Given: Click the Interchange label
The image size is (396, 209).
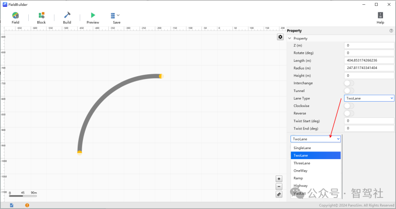Looking at the screenshot, I should [x=303, y=83].
